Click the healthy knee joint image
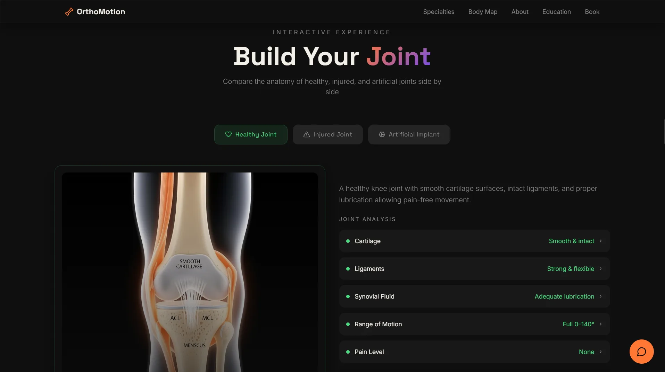The width and height of the screenshot is (665, 372). [x=190, y=272]
